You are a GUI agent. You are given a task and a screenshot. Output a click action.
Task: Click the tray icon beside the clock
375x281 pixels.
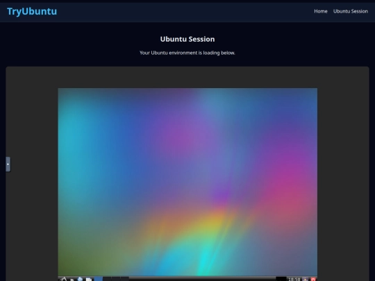(x=306, y=279)
